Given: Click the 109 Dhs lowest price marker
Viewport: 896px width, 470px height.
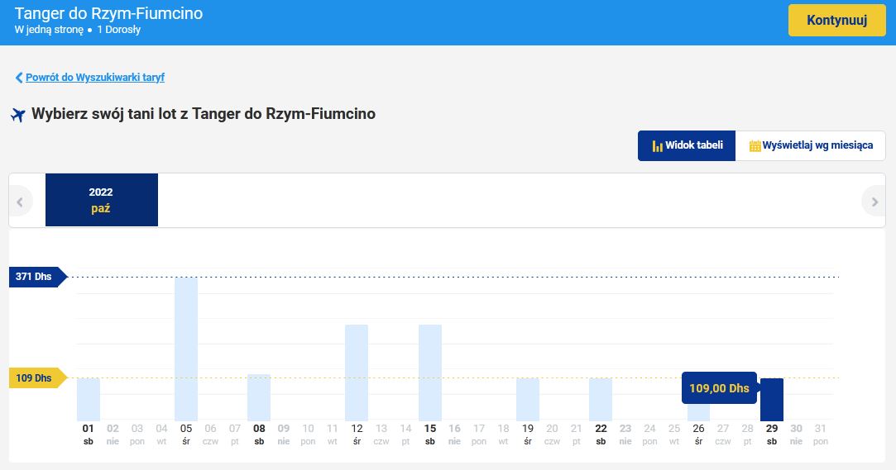Looking at the screenshot, I should (34, 378).
